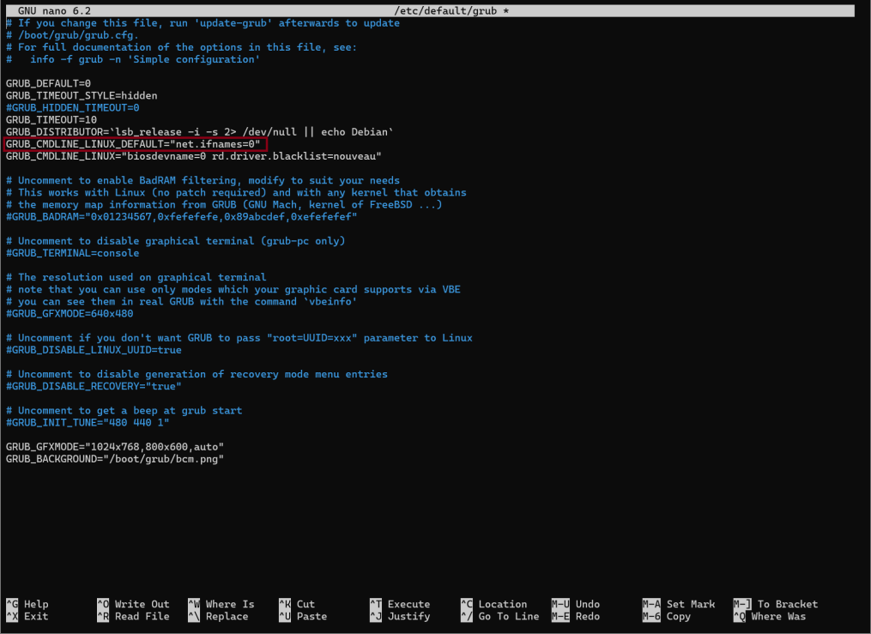871x634 pixels.
Task: Click the ^K Cut shortcut
Action: click(297, 604)
